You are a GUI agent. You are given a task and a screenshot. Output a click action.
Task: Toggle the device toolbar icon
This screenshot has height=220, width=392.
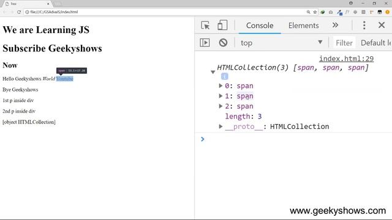click(x=222, y=25)
